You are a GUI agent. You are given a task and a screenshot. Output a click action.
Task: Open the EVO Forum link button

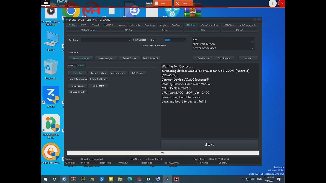pos(203,58)
